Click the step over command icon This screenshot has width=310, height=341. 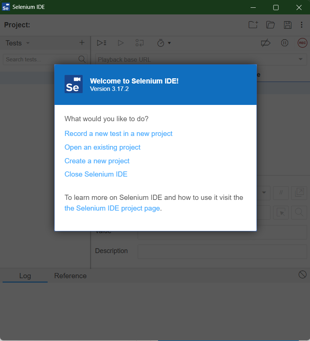pos(139,43)
